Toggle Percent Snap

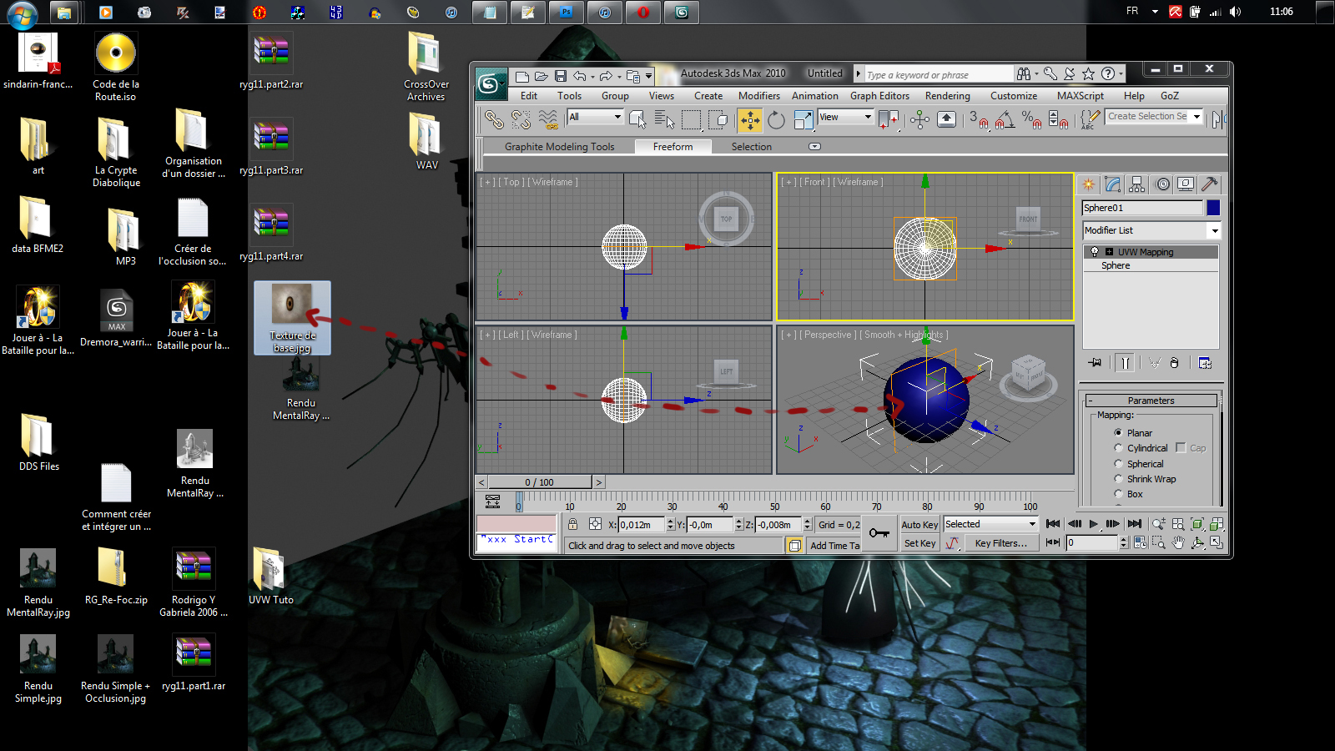coord(1032,120)
